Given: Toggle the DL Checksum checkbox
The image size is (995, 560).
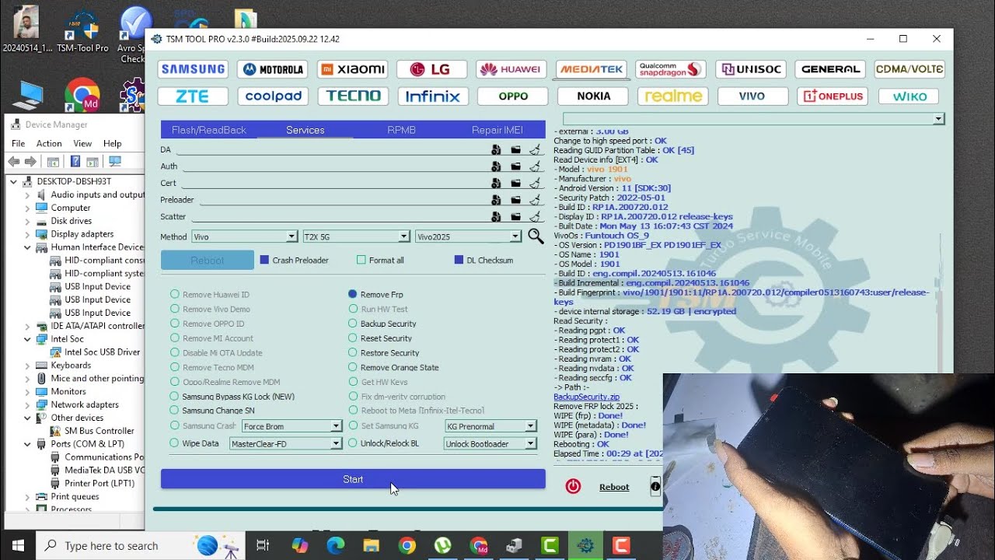Looking at the screenshot, I should click(x=459, y=260).
